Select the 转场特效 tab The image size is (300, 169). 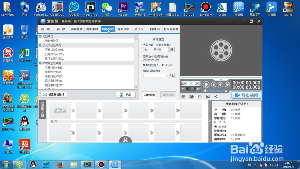(108, 29)
